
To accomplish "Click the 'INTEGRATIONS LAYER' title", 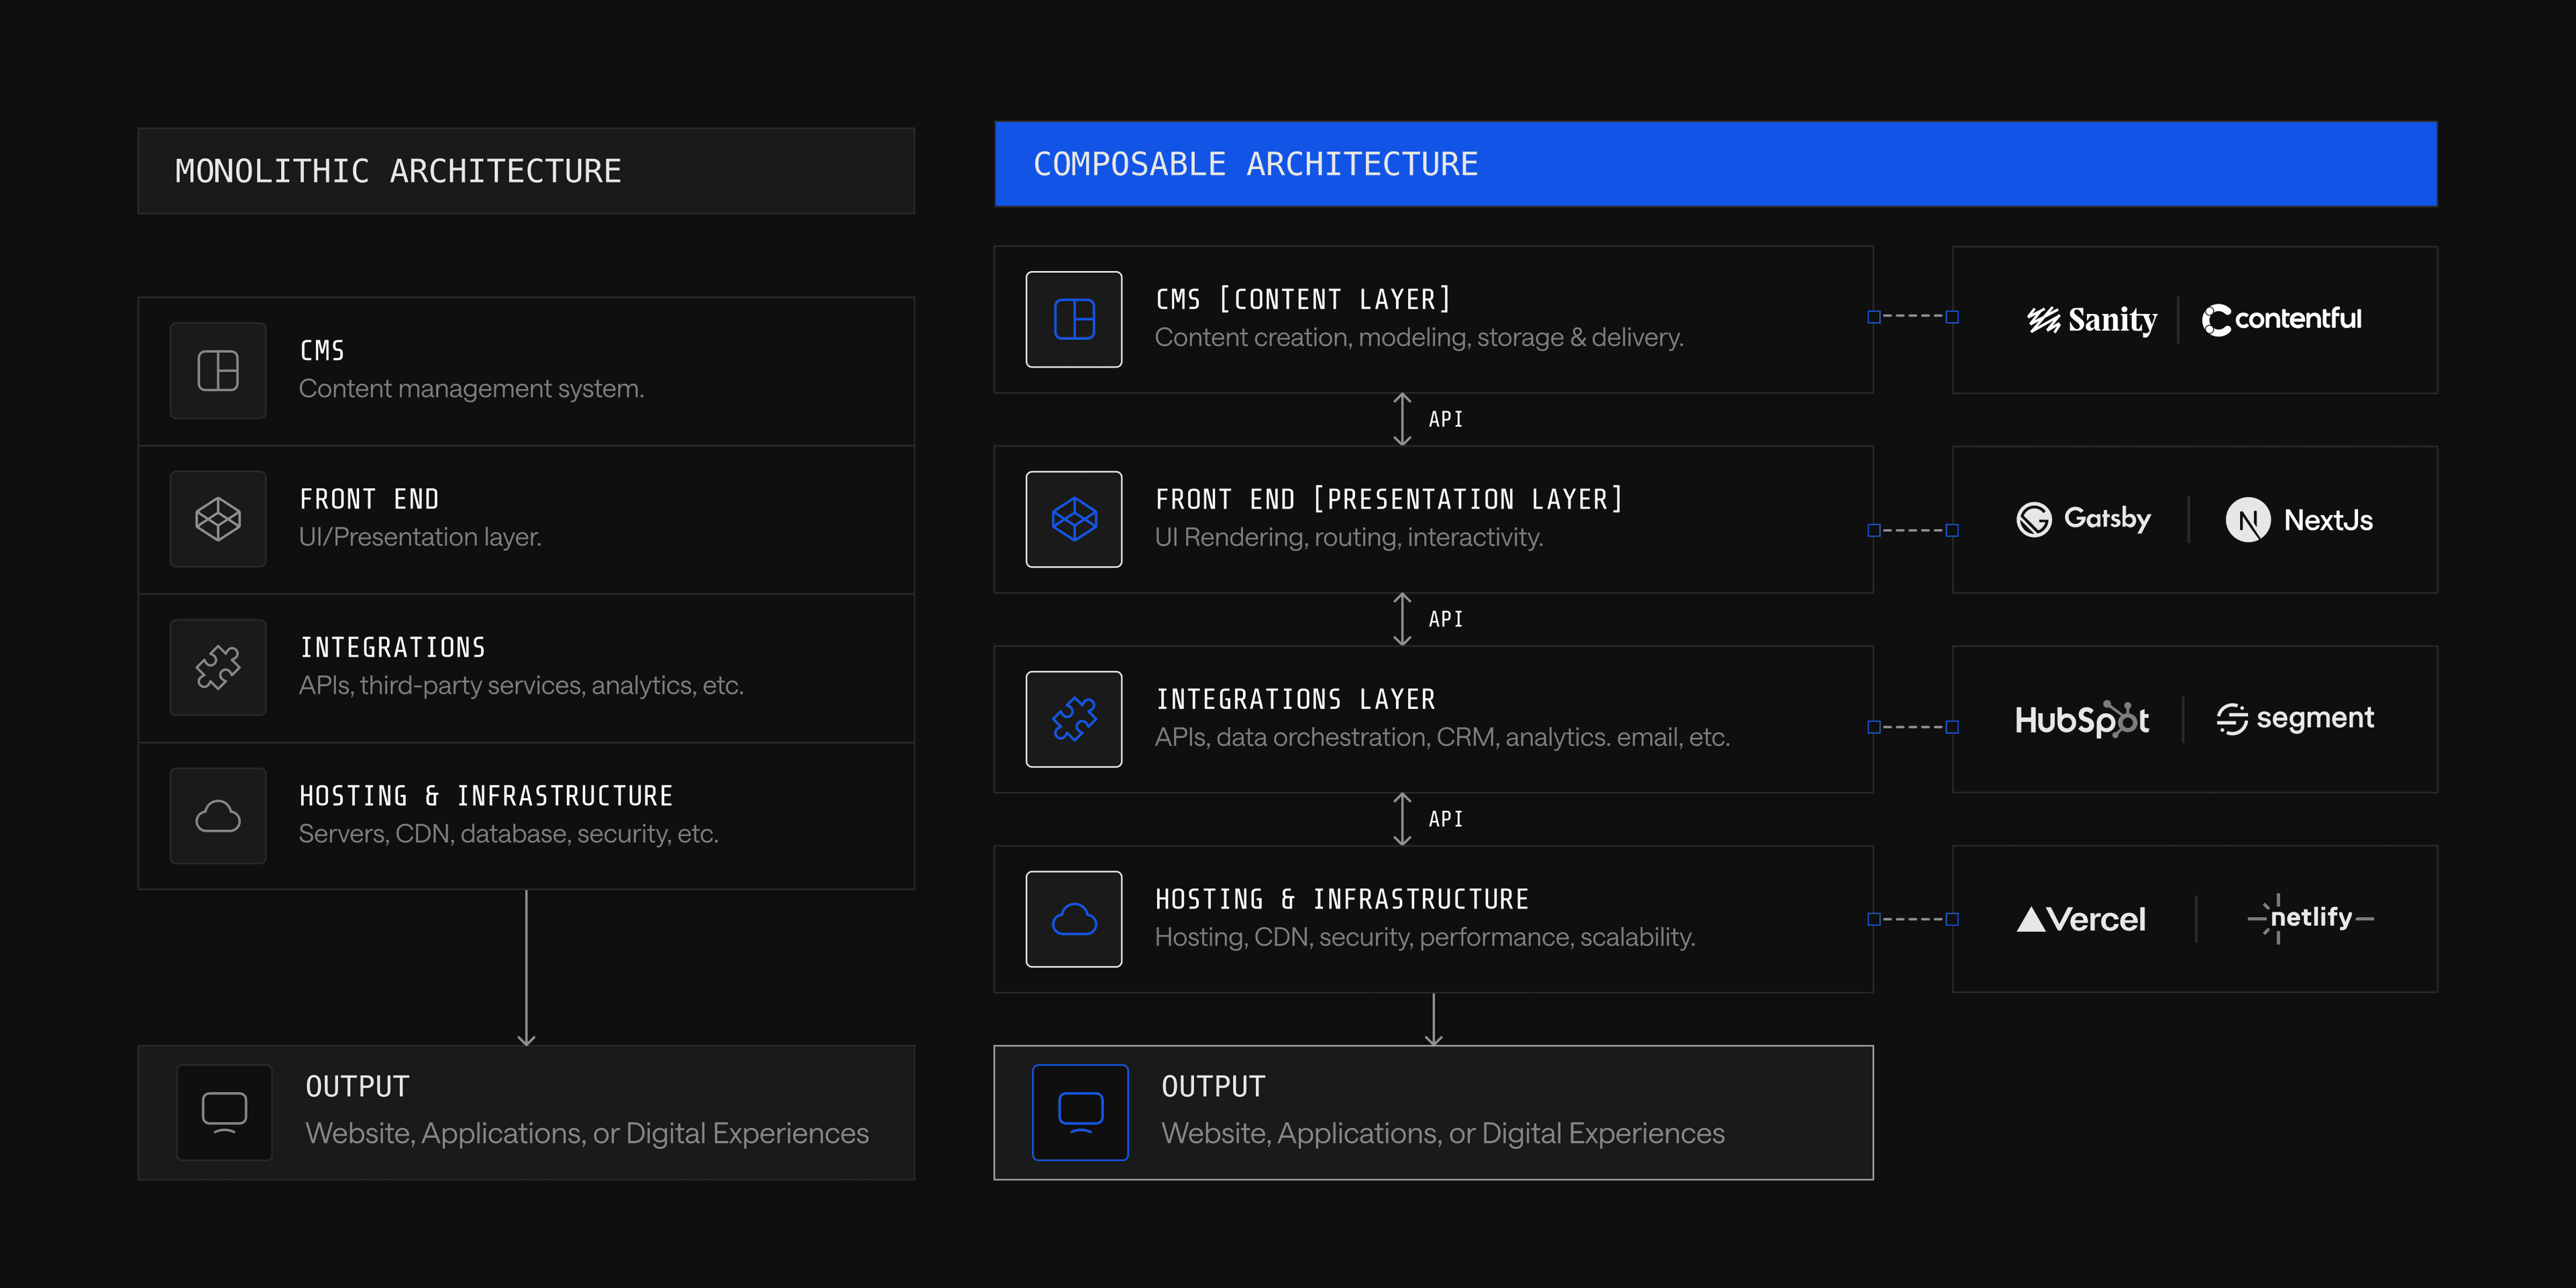I will (x=1296, y=699).
